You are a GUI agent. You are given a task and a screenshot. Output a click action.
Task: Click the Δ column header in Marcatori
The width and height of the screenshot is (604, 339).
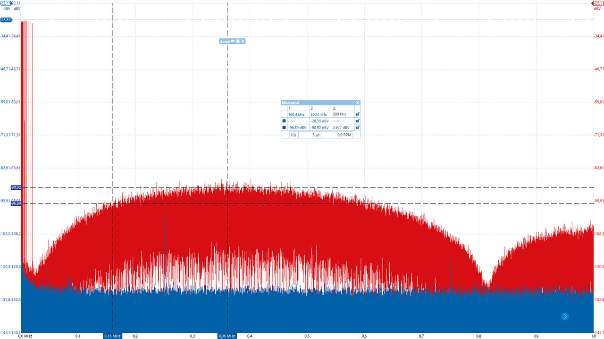pos(334,108)
